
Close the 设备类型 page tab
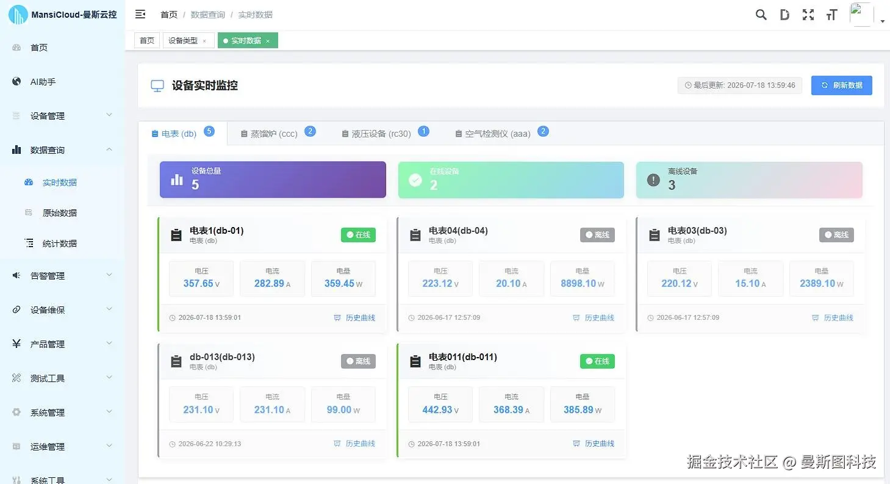pos(204,41)
